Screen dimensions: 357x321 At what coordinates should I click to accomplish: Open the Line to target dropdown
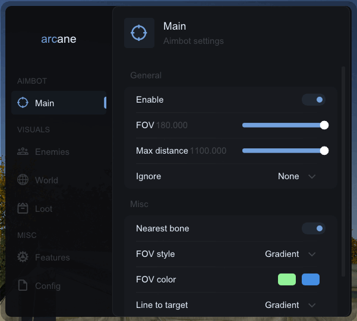coord(290,305)
